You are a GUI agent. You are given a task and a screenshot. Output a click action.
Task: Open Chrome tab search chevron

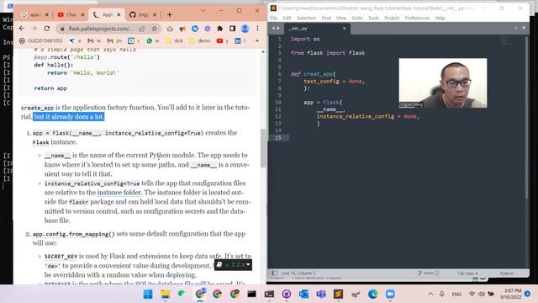pos(203,11)
